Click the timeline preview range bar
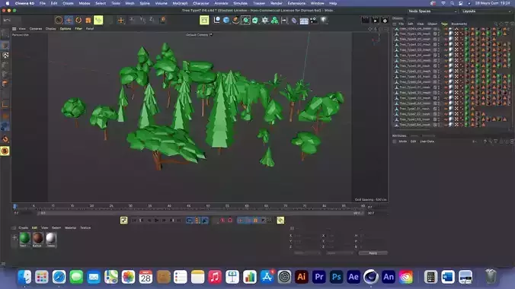The width and height of the screenshot is (515, 289). pyautogui.click(x=200, y=213)
